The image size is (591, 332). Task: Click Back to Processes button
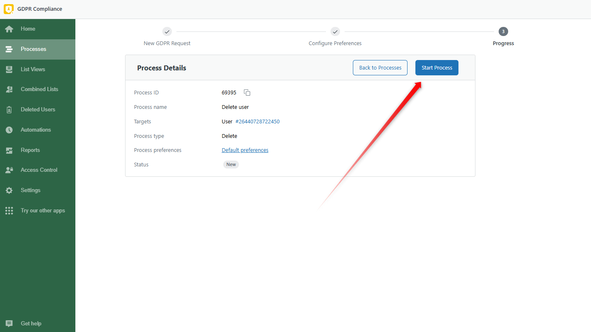(380, 68)
